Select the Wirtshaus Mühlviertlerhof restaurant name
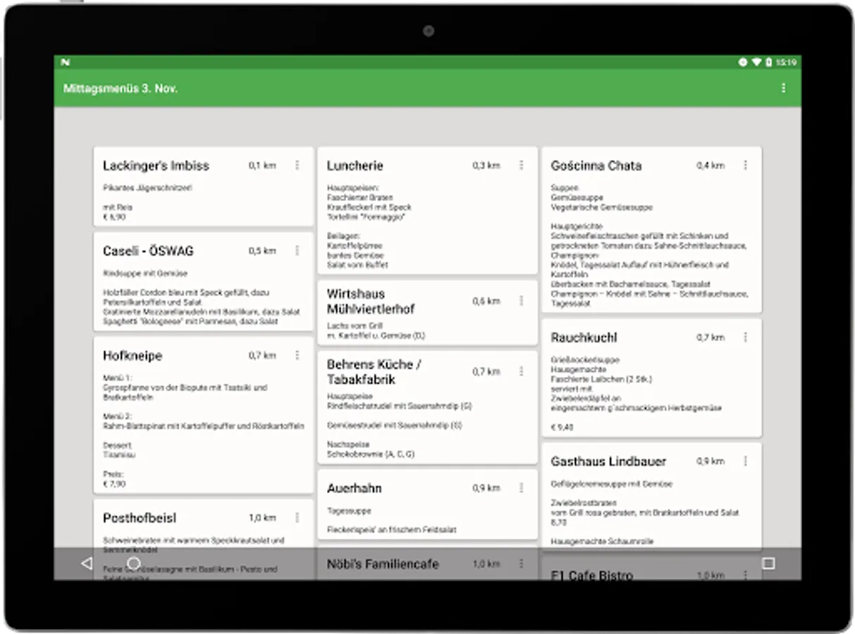The width and height of the screenshot is (855, 634). [x=371, y=302]
